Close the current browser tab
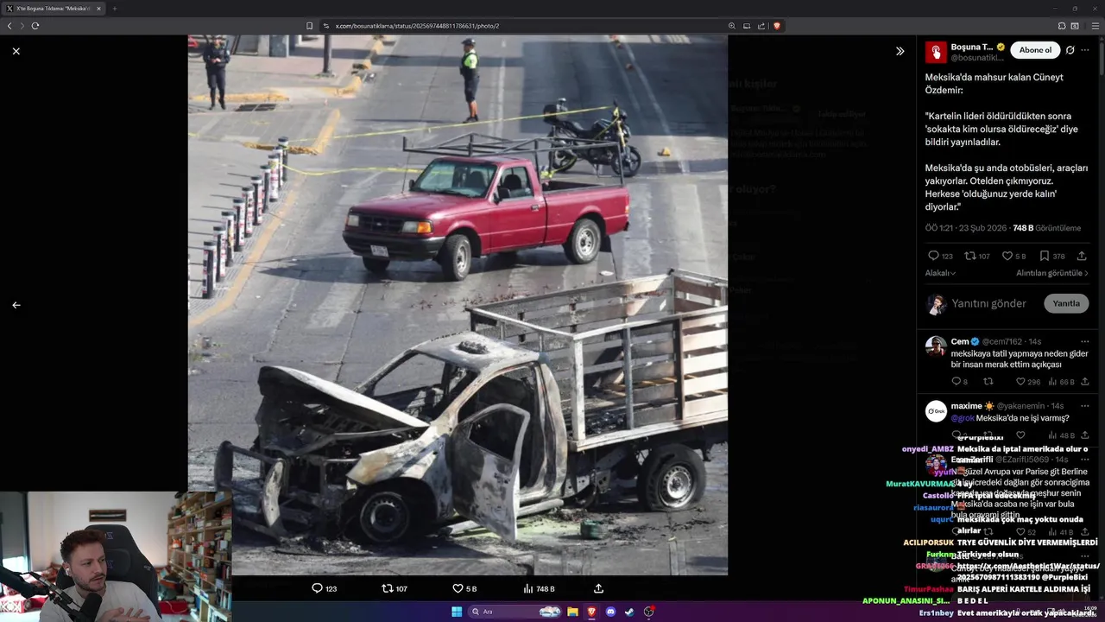The width and height of the screenshot is (1105, 622). (x=98, y=9)
